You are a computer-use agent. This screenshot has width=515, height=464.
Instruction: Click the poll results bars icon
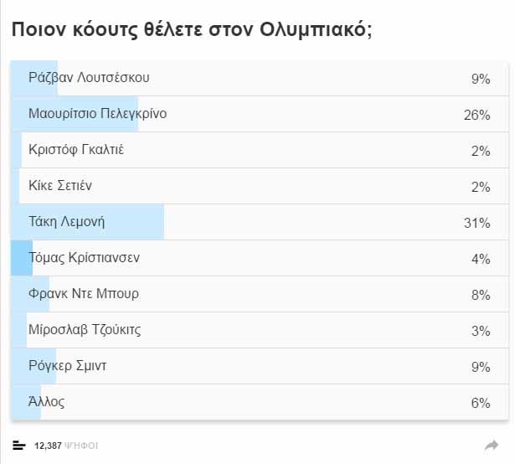click(18, 446)
